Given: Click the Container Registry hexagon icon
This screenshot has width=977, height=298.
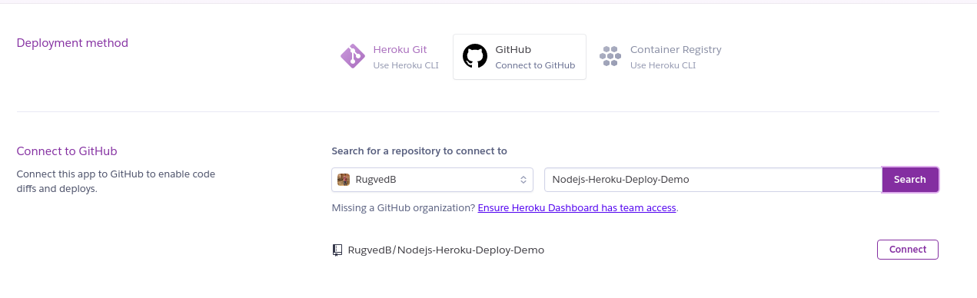Looking at the screenshot, I should click(610, 56).
